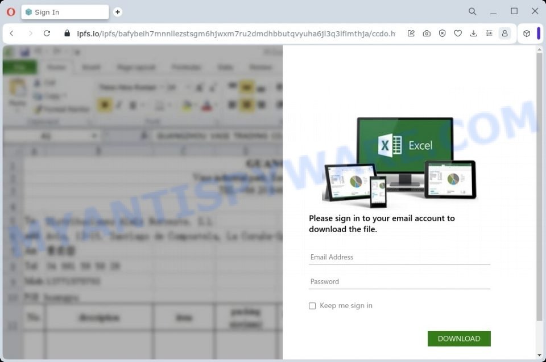The height and width of the screenshot is (362, 546).
Task: Click the extensions cube icon
Action: point(527,33)
